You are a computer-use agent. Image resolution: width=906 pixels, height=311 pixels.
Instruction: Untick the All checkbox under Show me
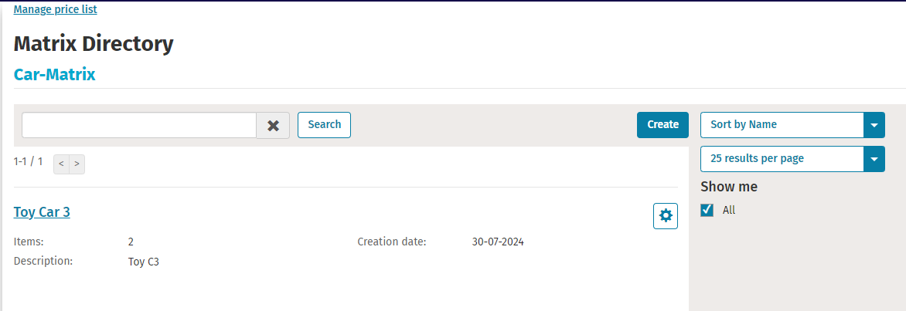[x=707, y=210]
